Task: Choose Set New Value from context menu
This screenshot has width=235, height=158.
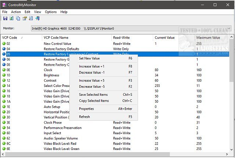Action: pos(89,58)
